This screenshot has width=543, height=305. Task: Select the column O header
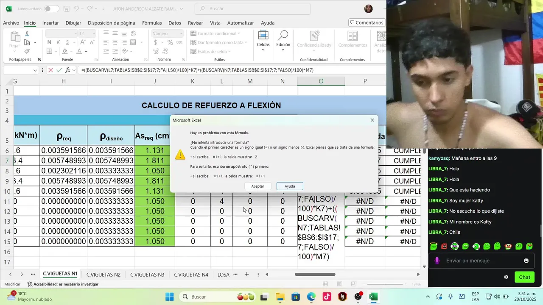321,81
